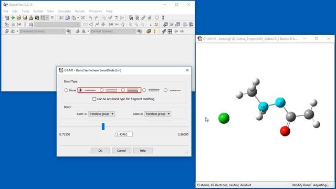Viewport: 336px width, 189px height.
Task: Click the Save floppy disk icon
Action: pyautogui.click(x=25, y=17)
